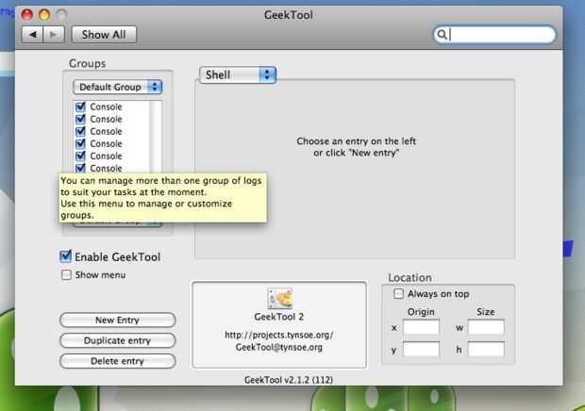Uncheck the first Console entry
585x411 pixels.
click(x=80, y=107)
